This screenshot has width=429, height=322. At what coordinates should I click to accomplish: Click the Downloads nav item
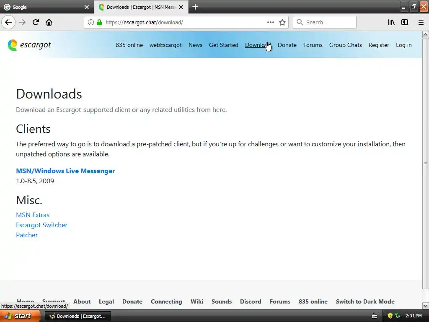(258, 45)
